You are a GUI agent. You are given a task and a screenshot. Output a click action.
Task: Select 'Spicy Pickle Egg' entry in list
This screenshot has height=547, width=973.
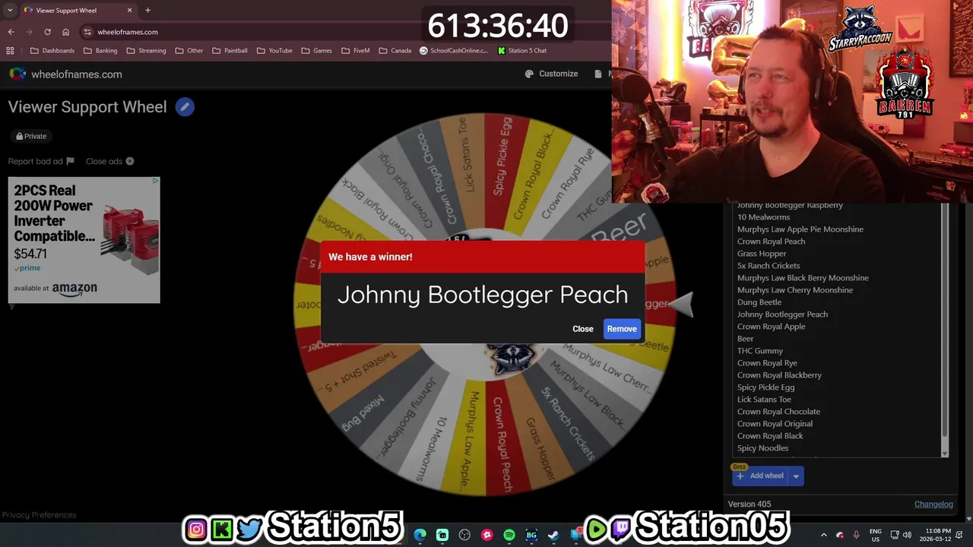point(765,387)
